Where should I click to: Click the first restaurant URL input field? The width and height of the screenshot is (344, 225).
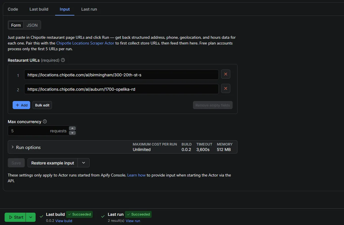(121, 75)
